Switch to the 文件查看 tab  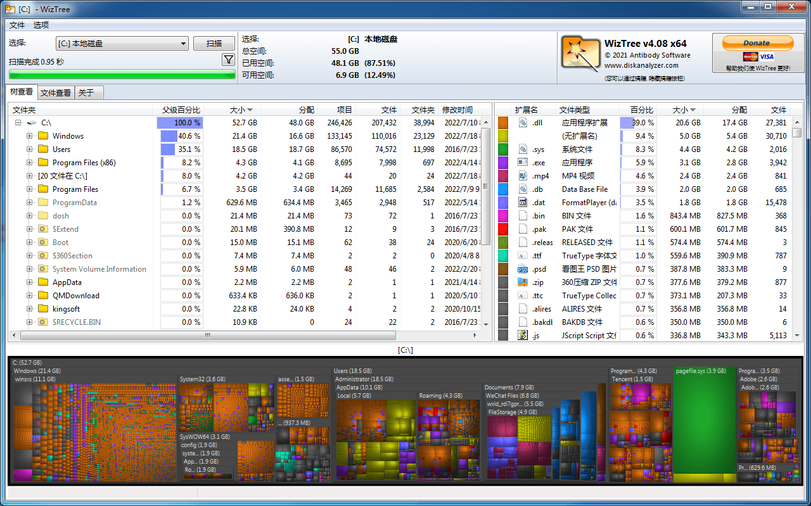56,93
